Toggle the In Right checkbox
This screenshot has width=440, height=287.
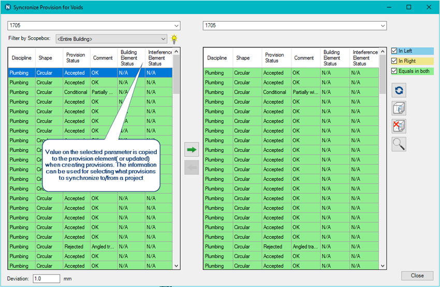[x=394, y=61]
